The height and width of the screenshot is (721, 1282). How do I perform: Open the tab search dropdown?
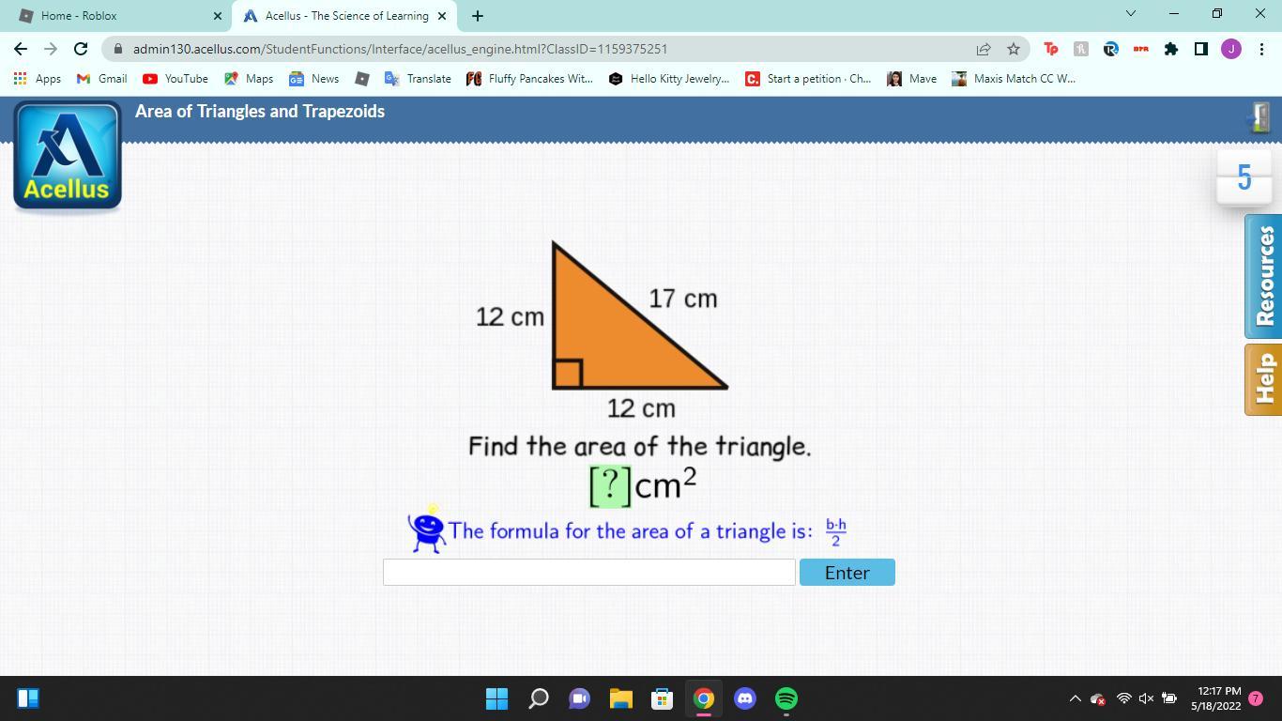[1130, 14]
